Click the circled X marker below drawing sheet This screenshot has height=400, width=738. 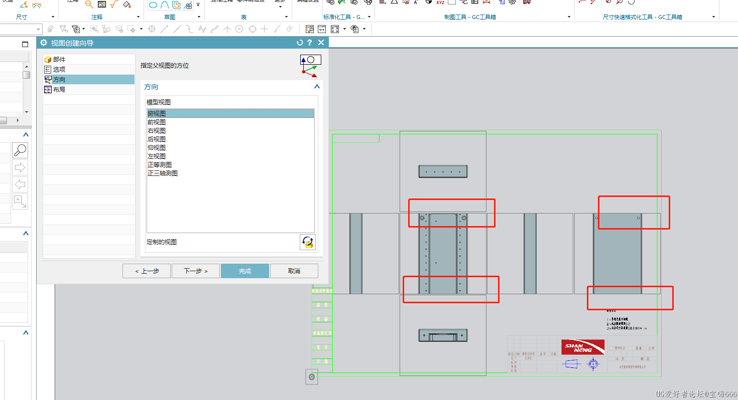click(x=312, y=377)
